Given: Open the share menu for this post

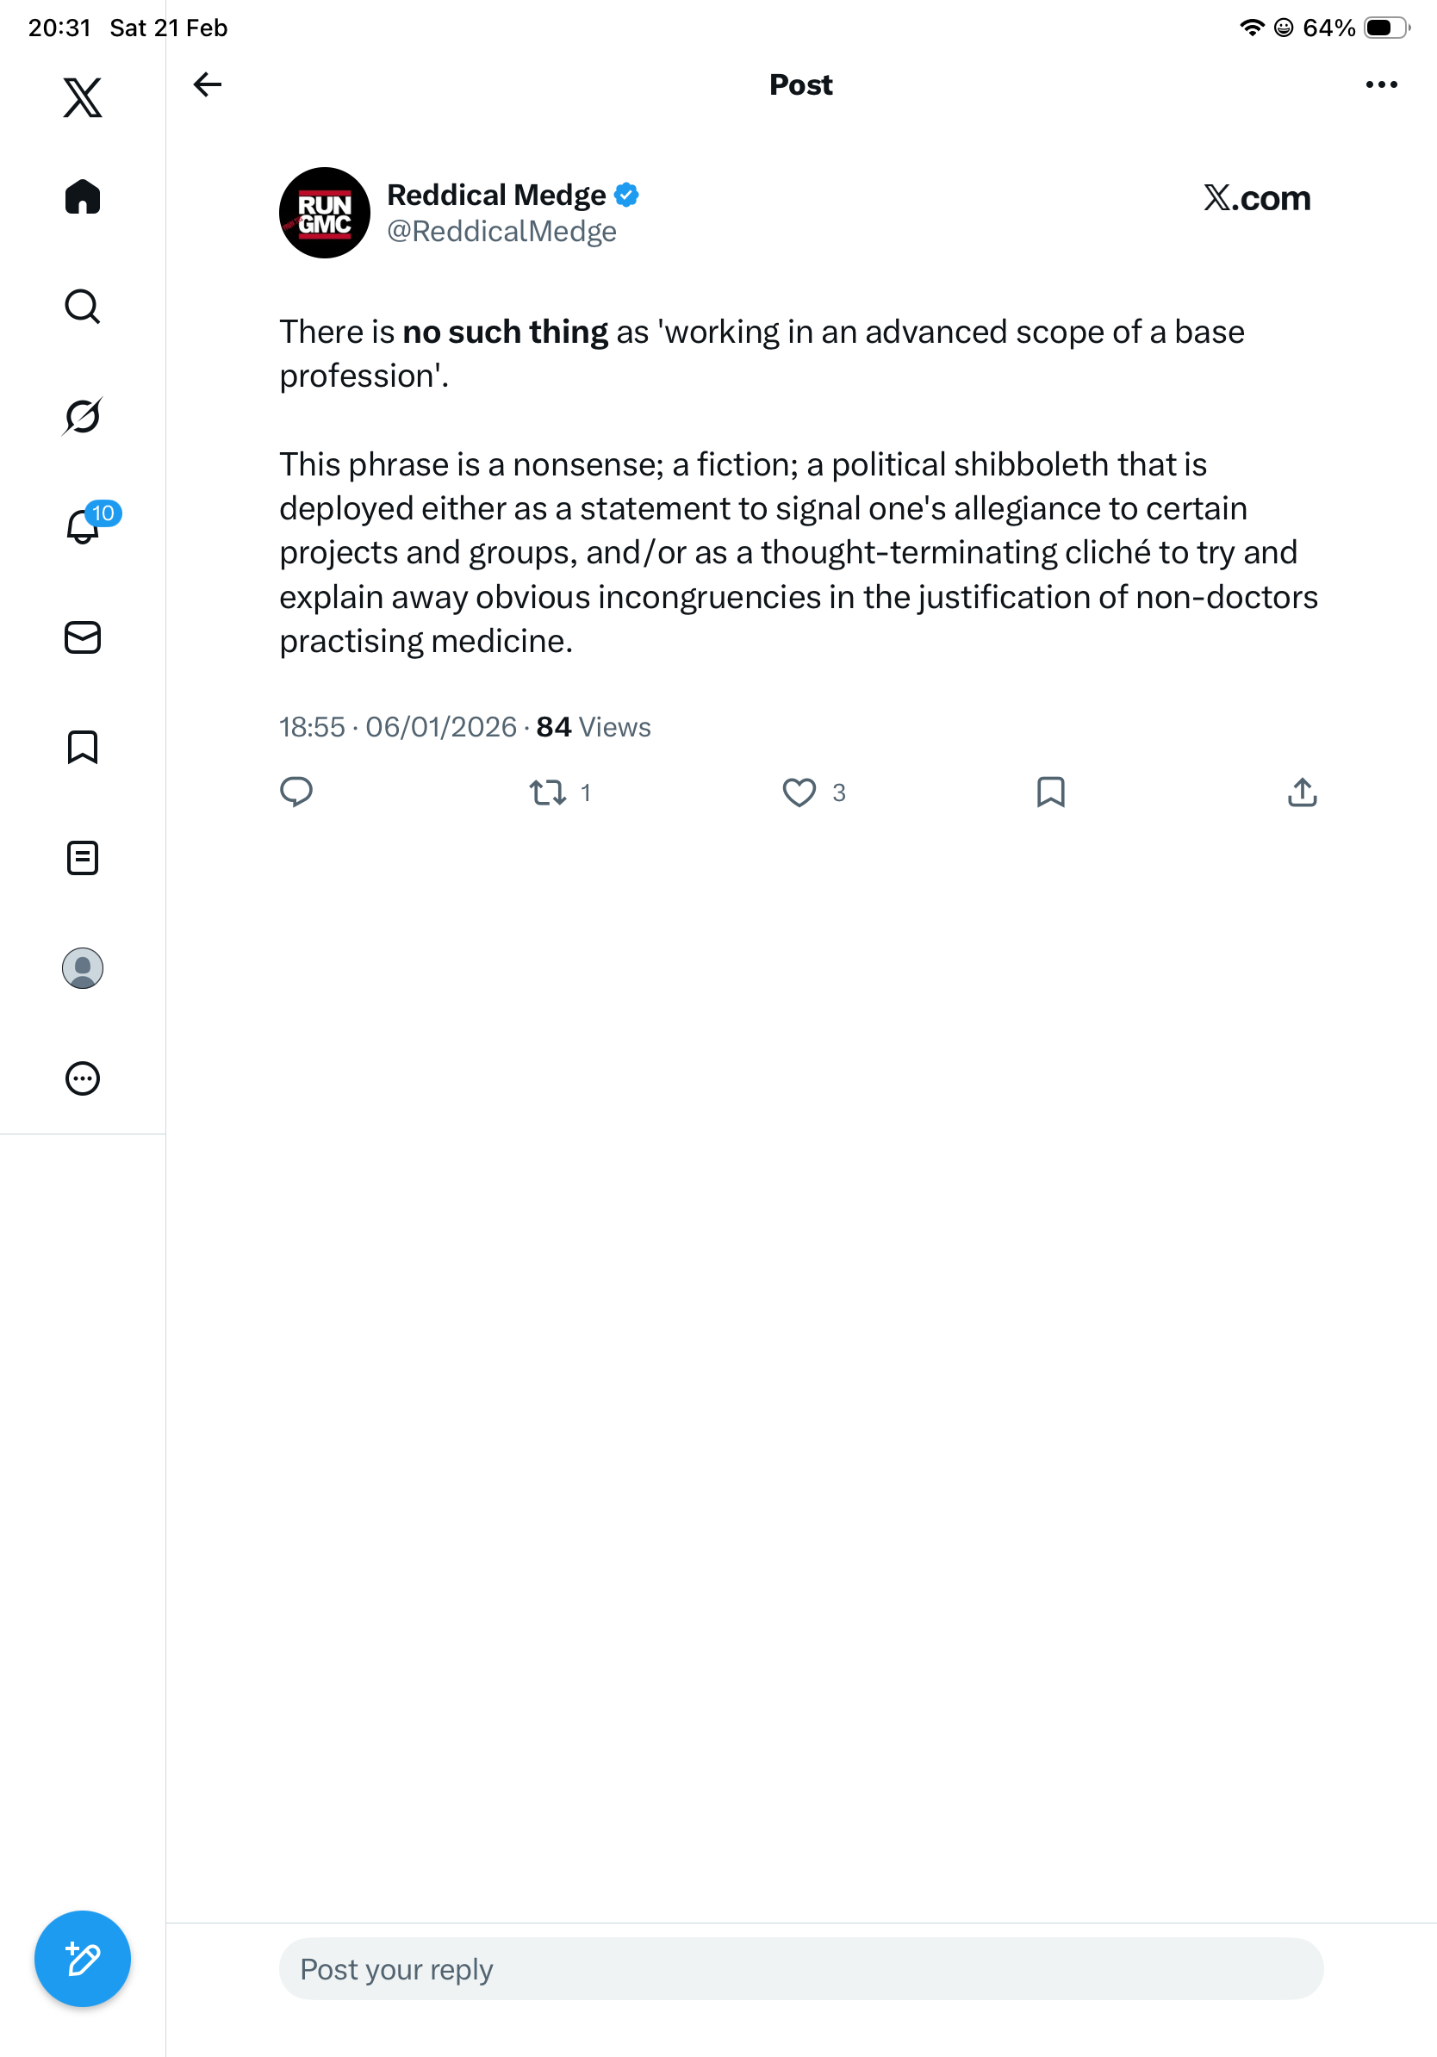Looking at the screenshot, I should point(1302,792).
